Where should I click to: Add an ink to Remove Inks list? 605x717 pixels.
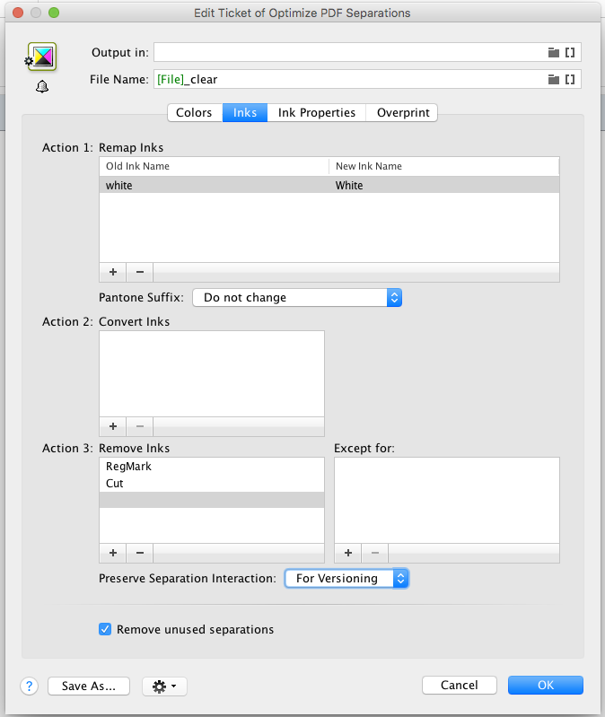click(x=113, y=554)
